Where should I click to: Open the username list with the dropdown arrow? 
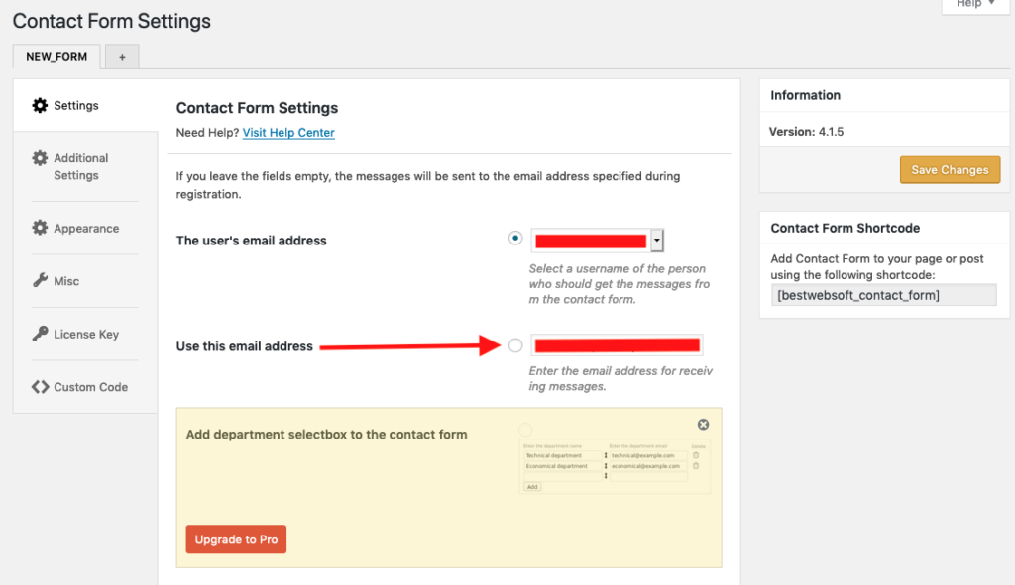click(x=654, y=239)
